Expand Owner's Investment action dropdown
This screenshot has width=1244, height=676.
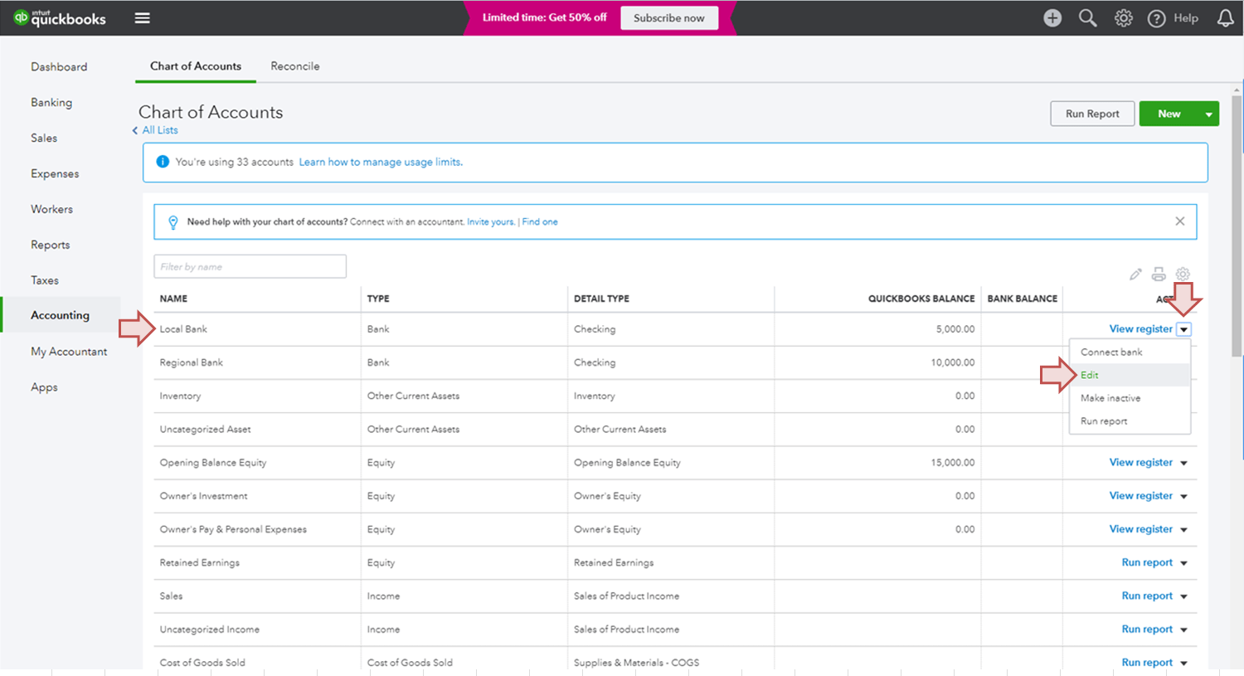point(1183,496)
